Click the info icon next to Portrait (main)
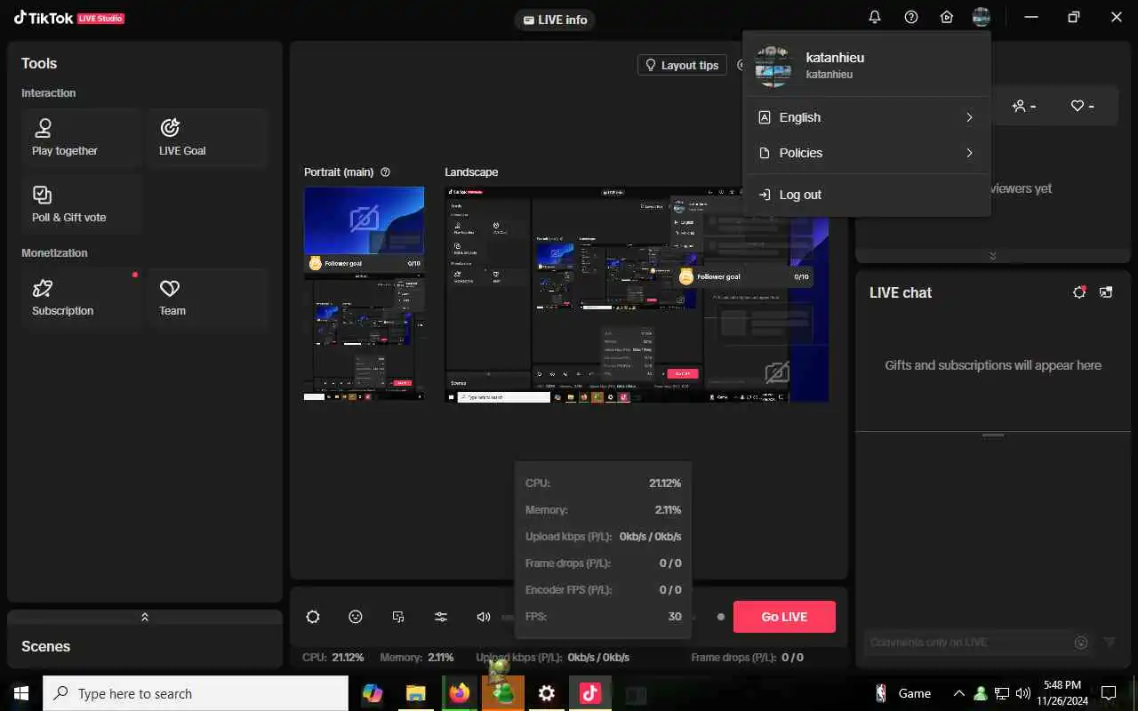This screenshot has width=1138, height=711. 385,172
